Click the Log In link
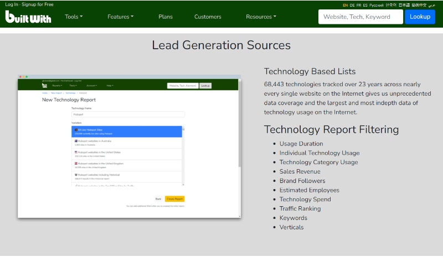Screen dimensions: 443x262 pyautogui.click(x=12, y=4)
